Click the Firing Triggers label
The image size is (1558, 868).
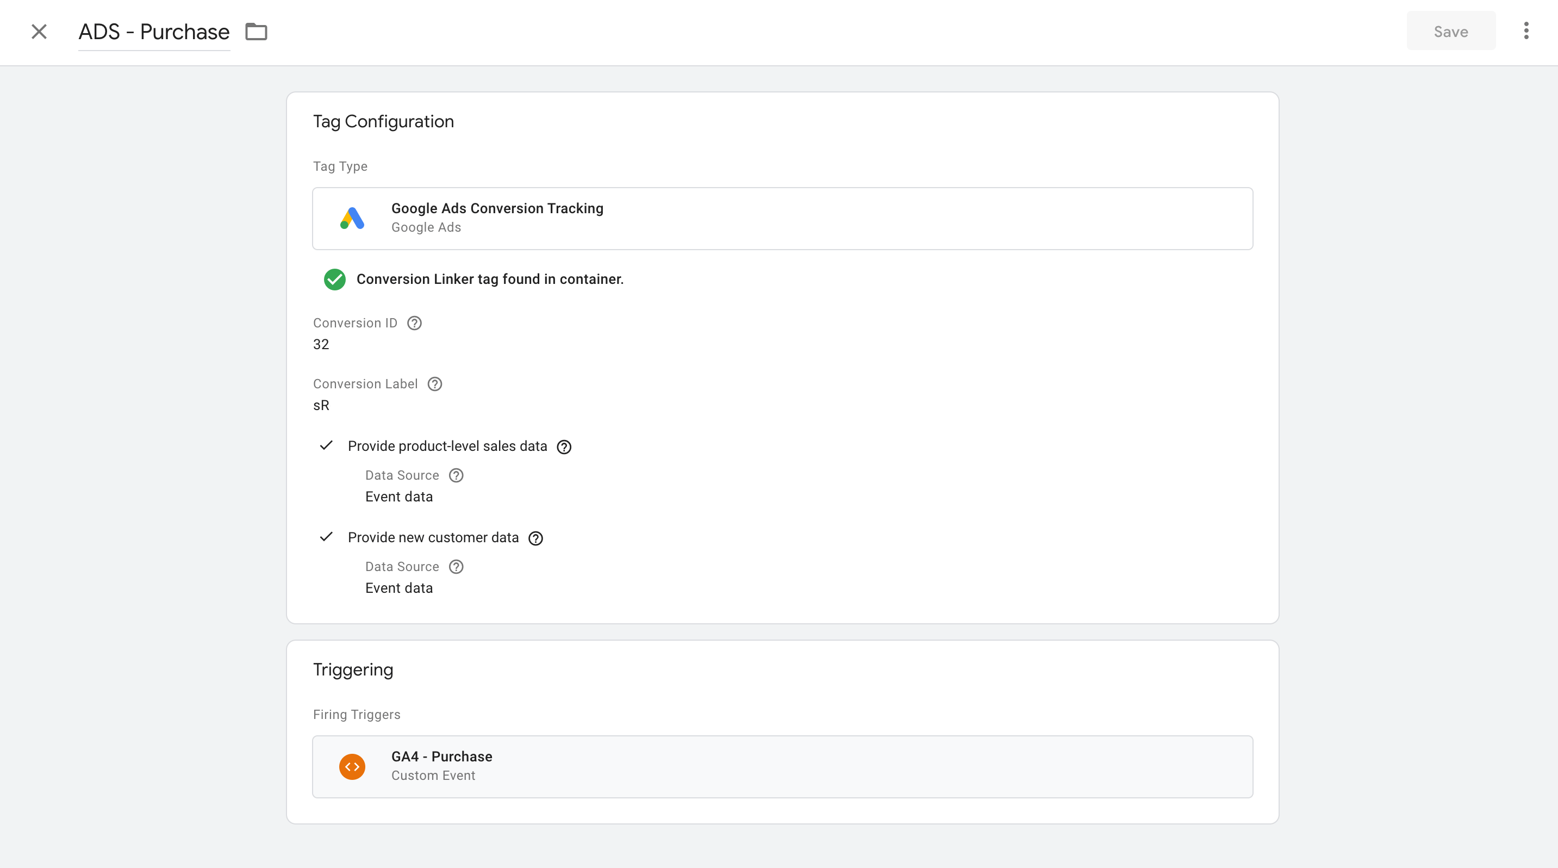tap(357, 715)
